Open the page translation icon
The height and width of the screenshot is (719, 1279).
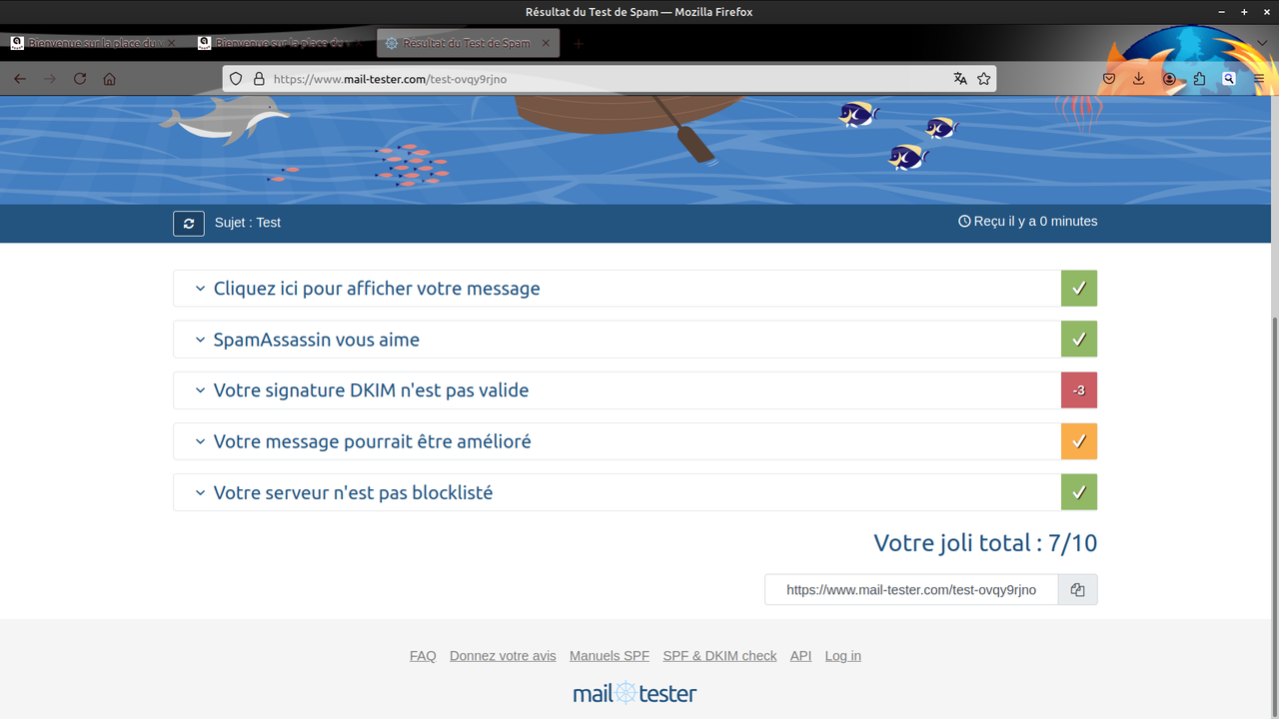tap(960, 79)
